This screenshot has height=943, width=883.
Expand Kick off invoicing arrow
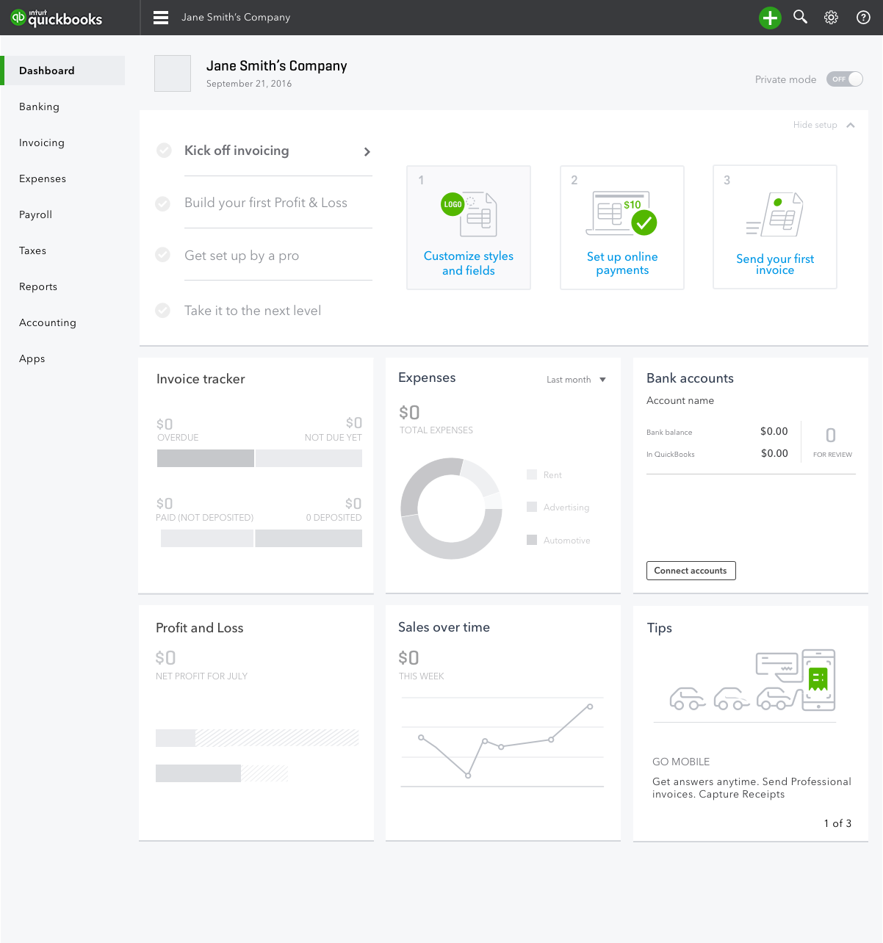pyautogui.click(x=367, y=152)
